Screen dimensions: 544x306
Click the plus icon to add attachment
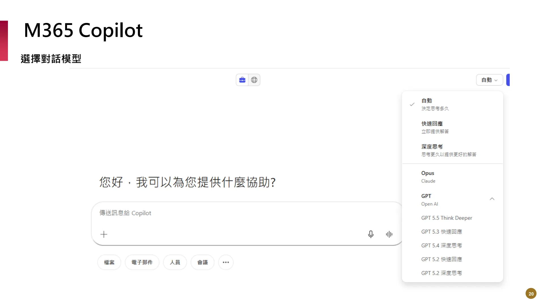(104, 234)
